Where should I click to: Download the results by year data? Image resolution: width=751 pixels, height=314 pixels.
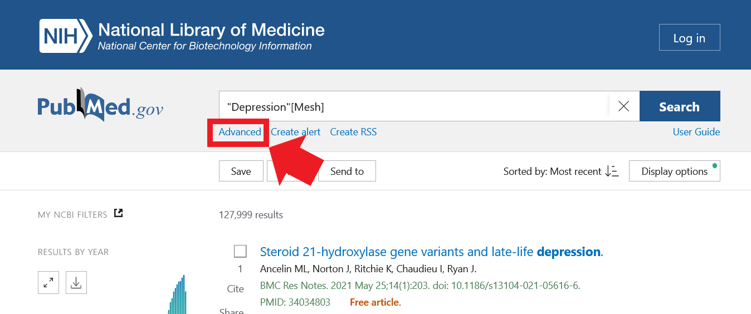point(76,283)
